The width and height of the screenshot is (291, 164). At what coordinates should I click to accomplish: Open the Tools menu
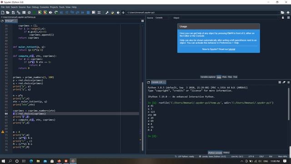(62, 7)
